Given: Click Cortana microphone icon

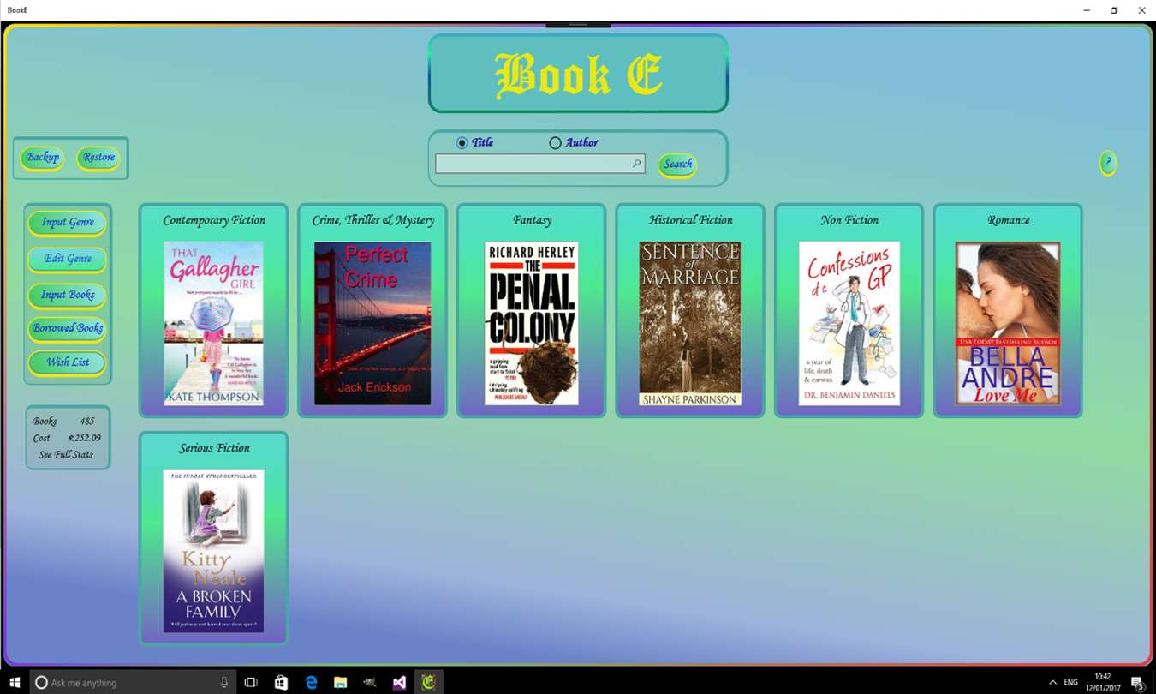Looking at the screenshot, I should tap(224, 683).
